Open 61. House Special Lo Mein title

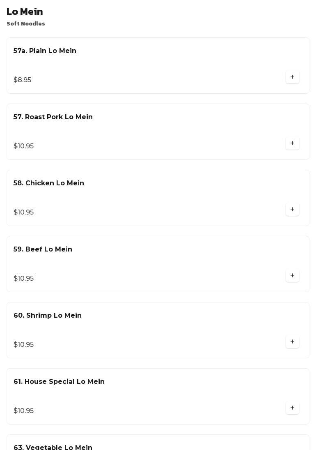pyautogui.click(x=59, y=381)
